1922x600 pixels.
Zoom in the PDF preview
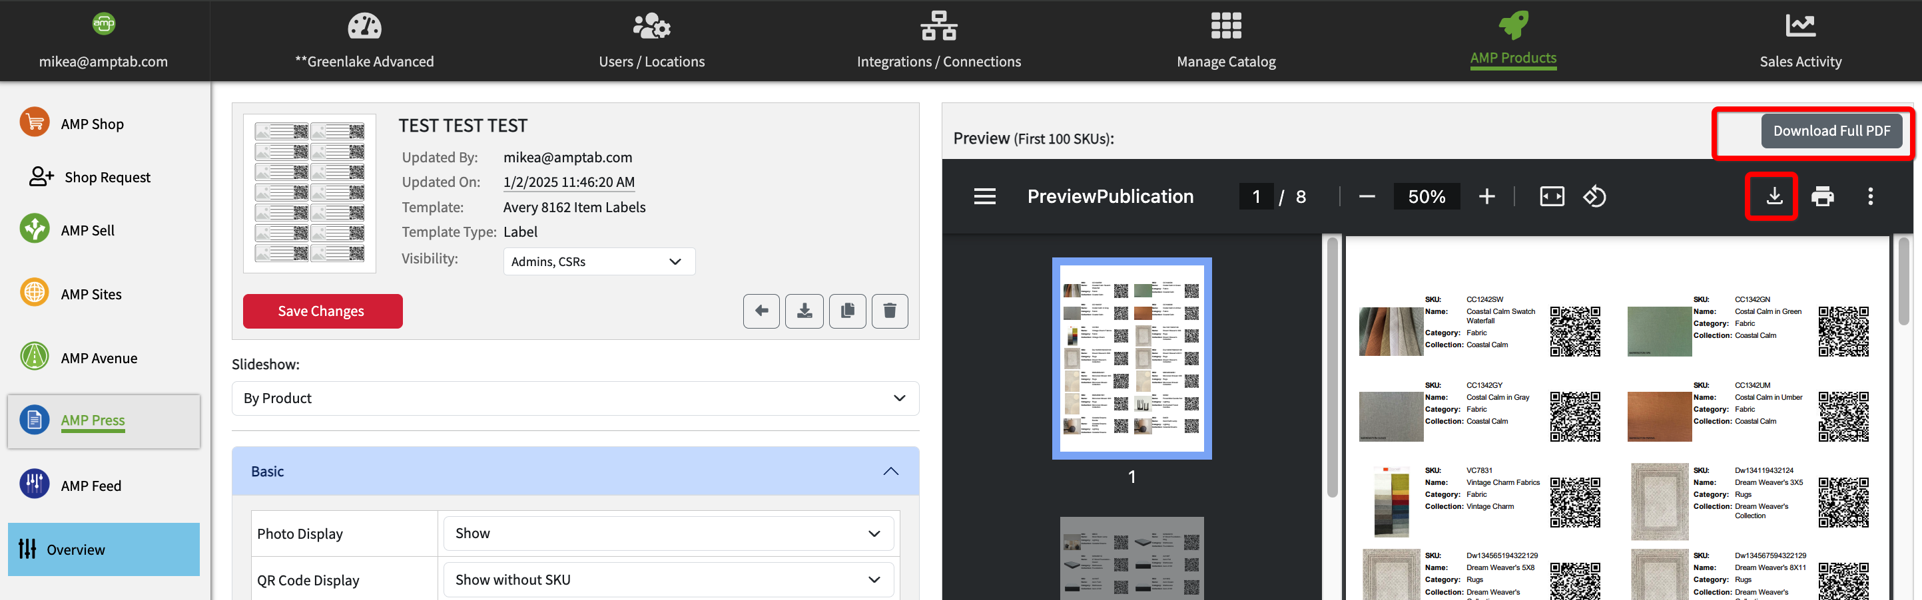pos(1487,196)
